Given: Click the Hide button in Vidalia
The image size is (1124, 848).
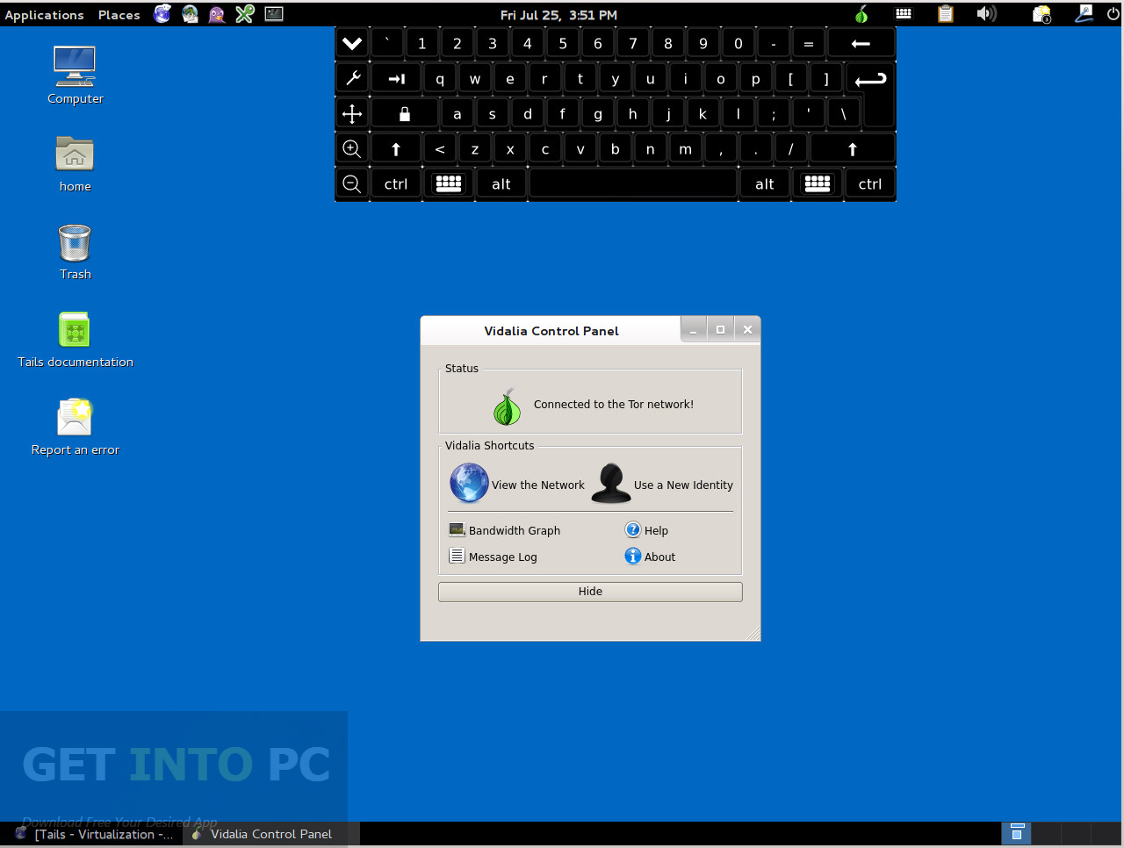Looking at the screenshot, I should pyautogui.click(x=590, y=592).
